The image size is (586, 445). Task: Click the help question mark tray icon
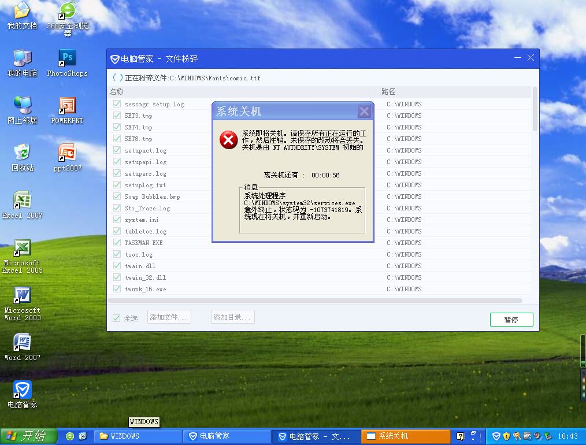(x=460, y=436)
